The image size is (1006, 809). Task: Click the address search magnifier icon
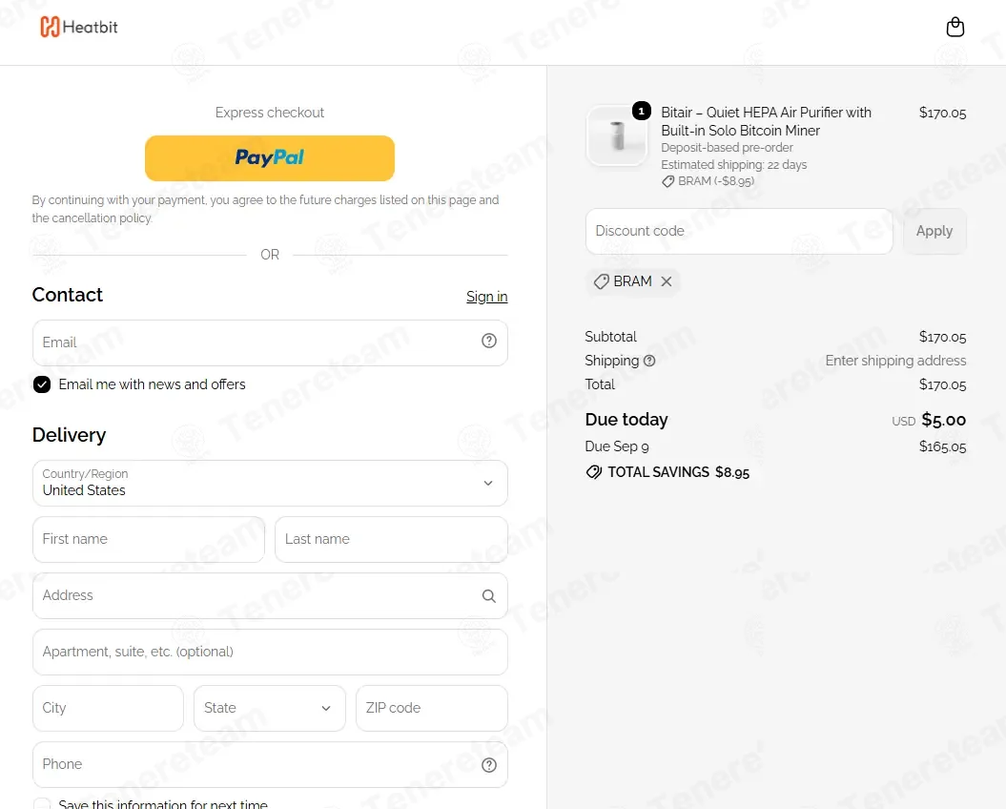[489, 596]
